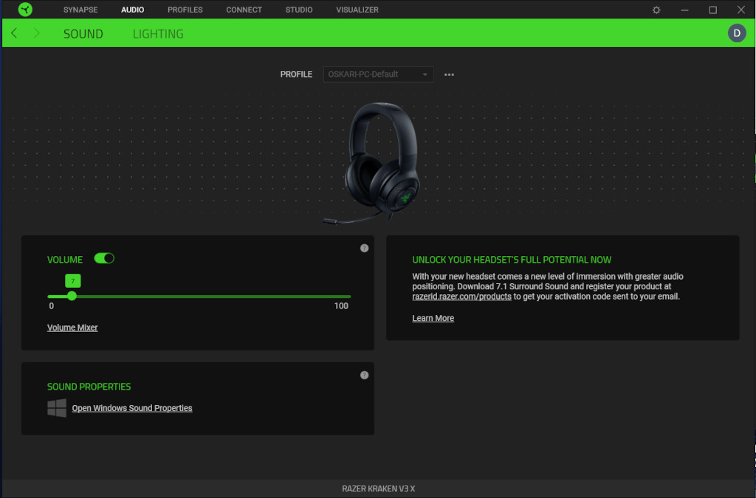The width and height of the screenshot is (756, 498).
Task: Switch to the Visualizer tab
Action: click(x=357, y=10)
